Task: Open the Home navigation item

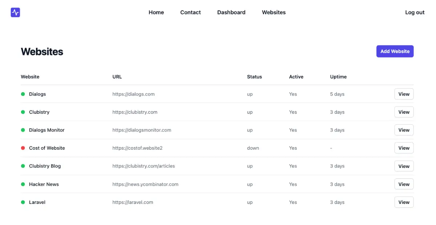Action: click(156, 12)
